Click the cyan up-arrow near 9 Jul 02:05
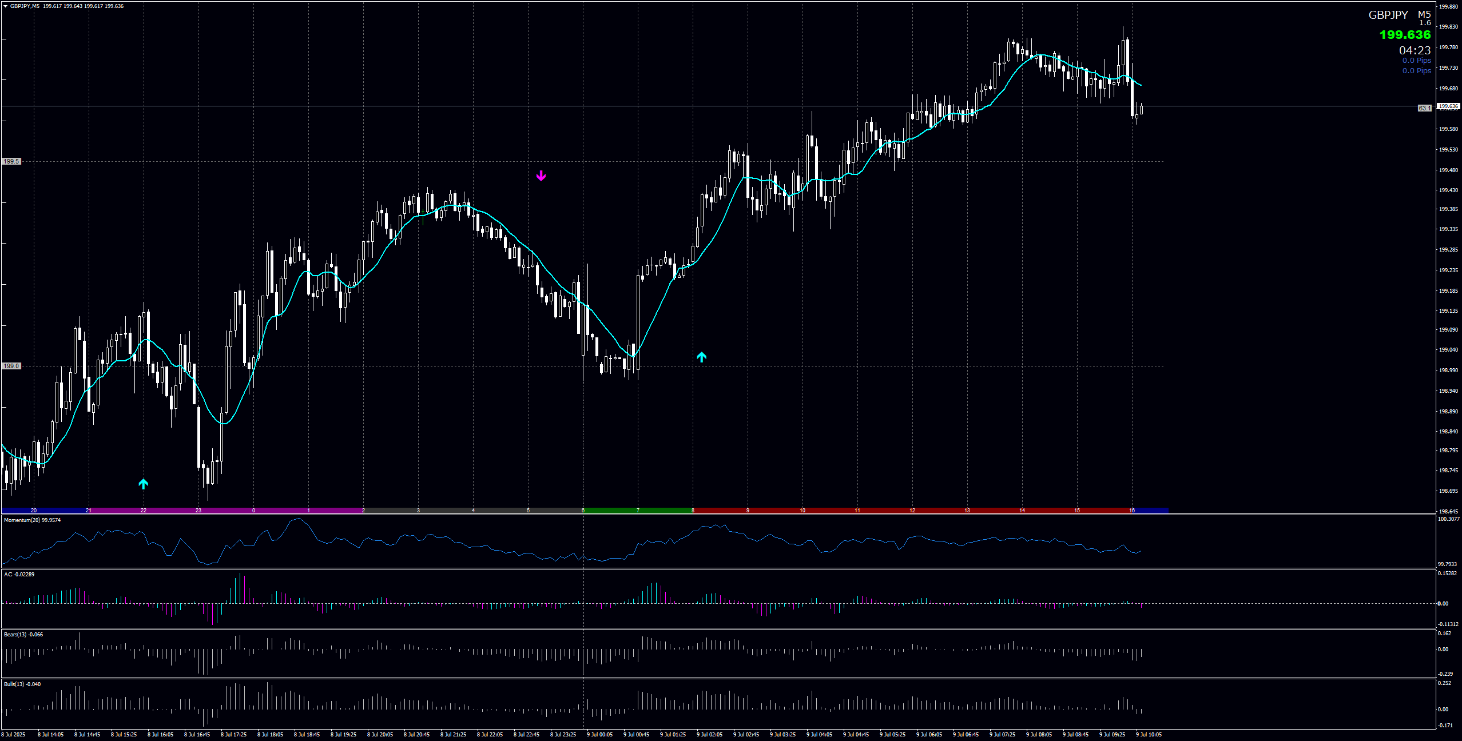1462x741 pixels. 702,357
